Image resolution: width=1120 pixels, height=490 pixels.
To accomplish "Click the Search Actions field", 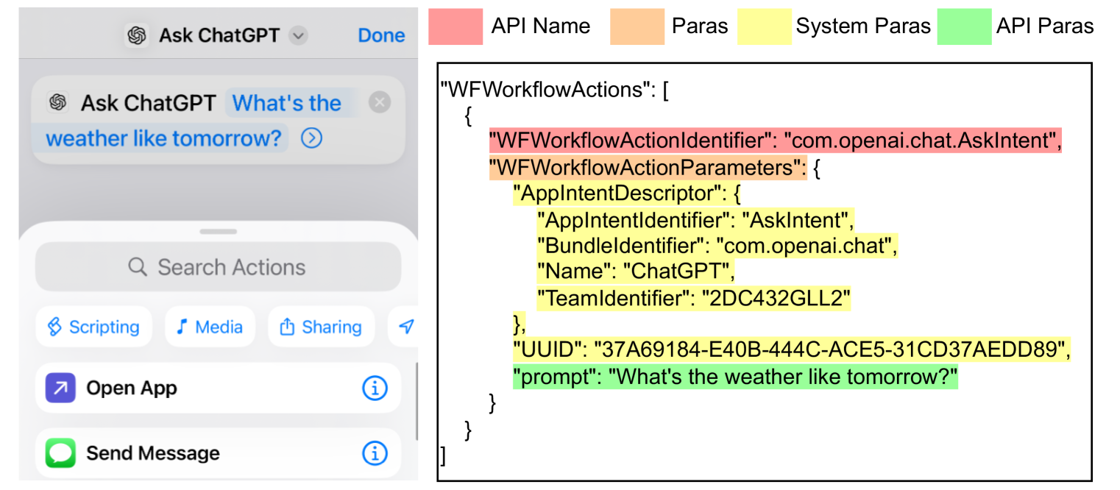I will click(218, 267).
